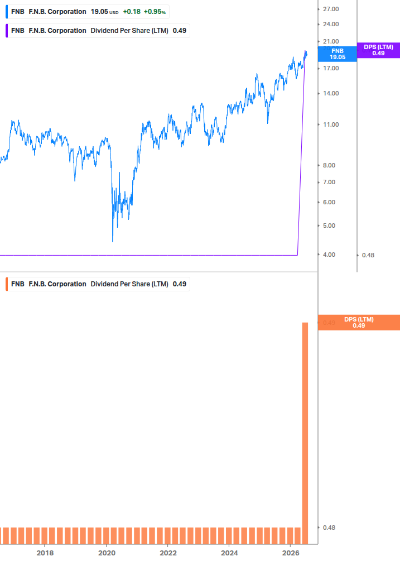
Task: Click the purple color bar beside the upper dividend legend
Action: pyautogui.click(x=7, y=31)
